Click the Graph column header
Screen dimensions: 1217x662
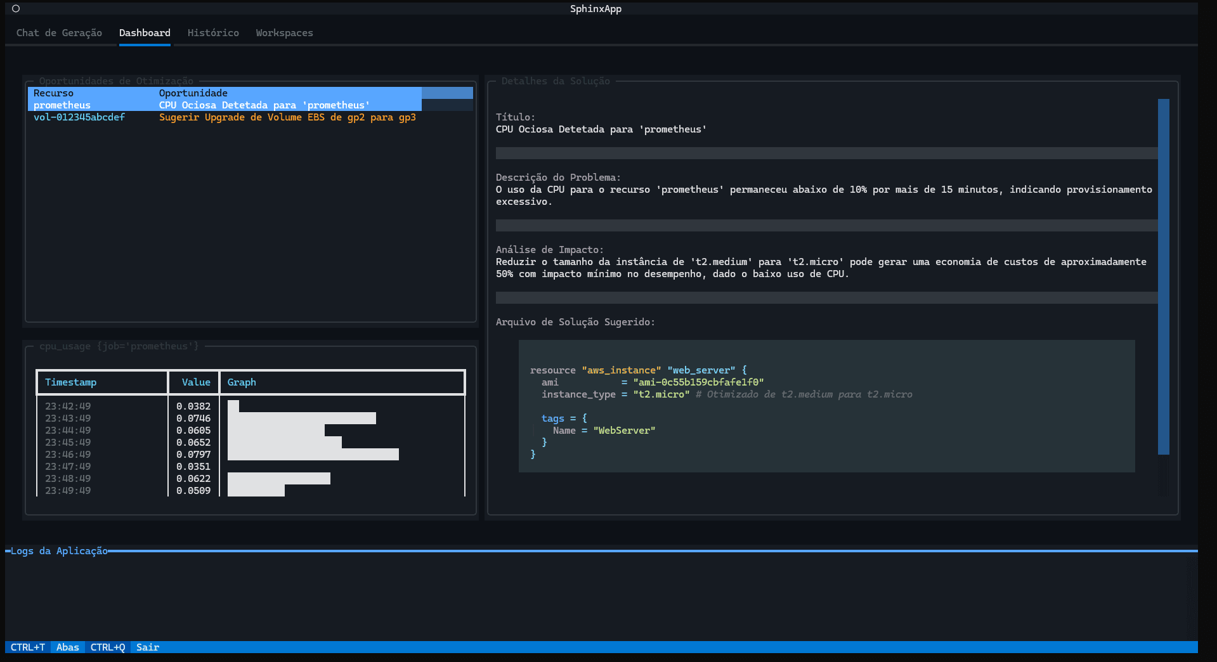(x=242, y=382)
